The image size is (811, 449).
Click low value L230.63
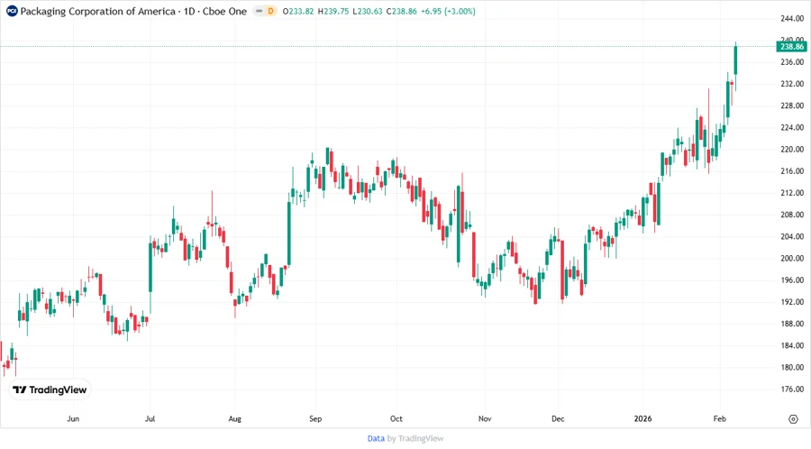coord(368,12)
